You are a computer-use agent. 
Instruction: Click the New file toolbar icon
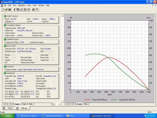pos(3,10)
